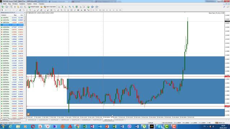
Task: Select NZDUSDm row in Market Watch
Action: [x=12, y=37]
